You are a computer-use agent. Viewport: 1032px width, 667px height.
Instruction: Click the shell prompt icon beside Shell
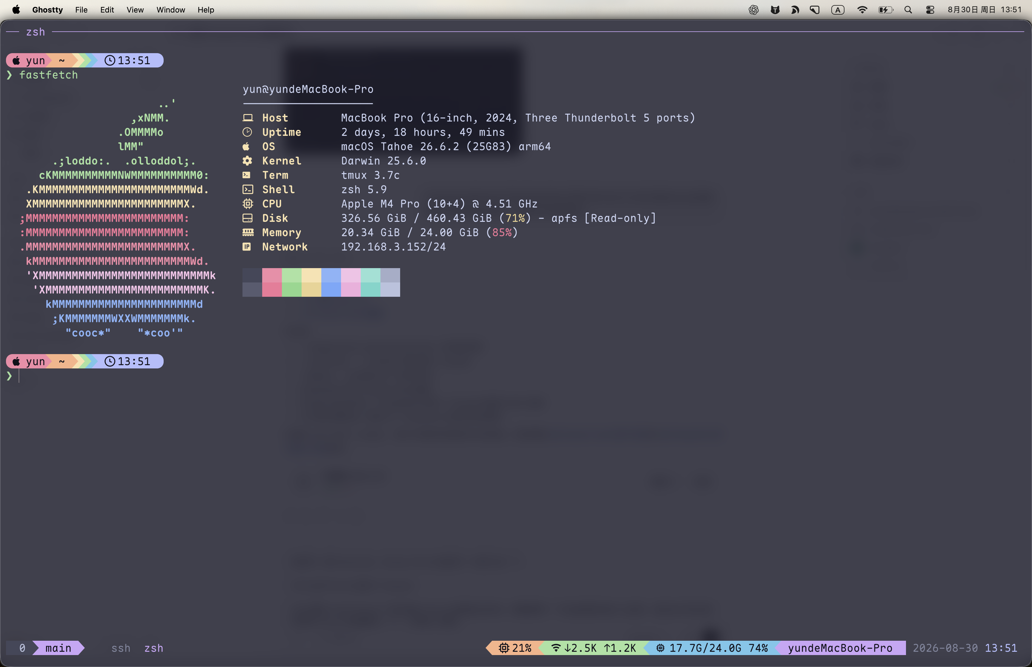click(x=248, y=189)
